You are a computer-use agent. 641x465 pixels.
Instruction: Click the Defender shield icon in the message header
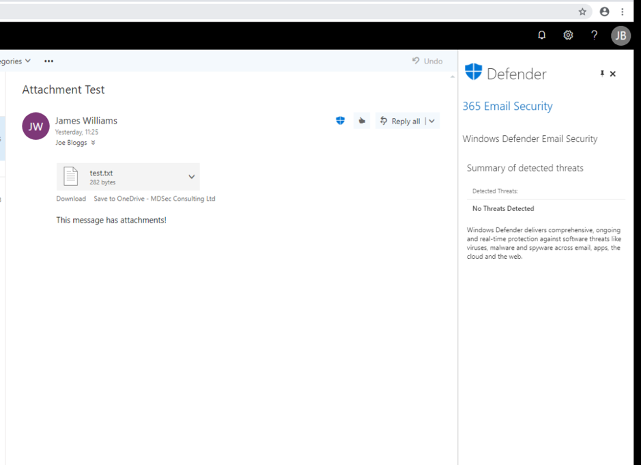coord(340,121)
